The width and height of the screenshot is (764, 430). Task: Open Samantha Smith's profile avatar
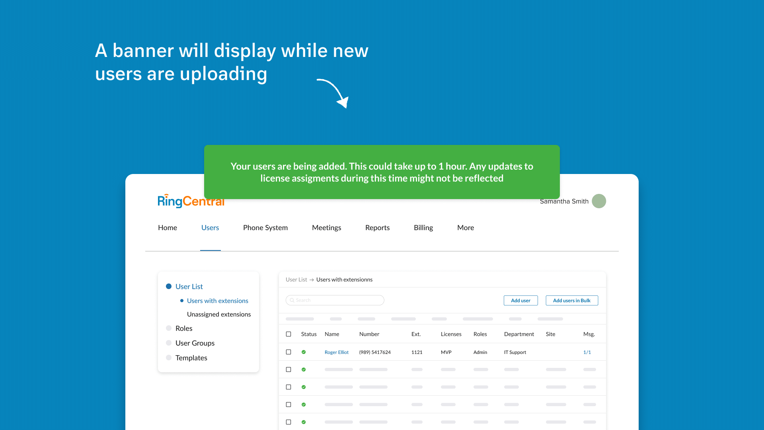(x=598, y=201)
